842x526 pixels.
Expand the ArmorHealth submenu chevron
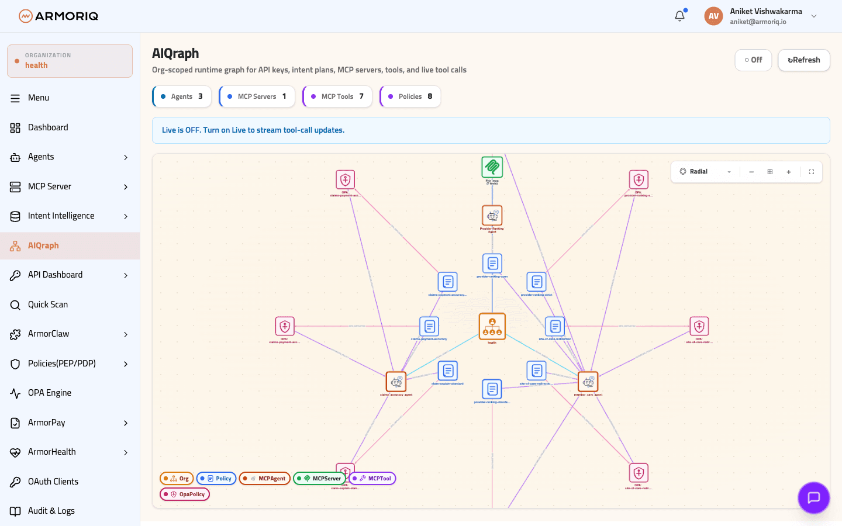[x=126, y=452]
